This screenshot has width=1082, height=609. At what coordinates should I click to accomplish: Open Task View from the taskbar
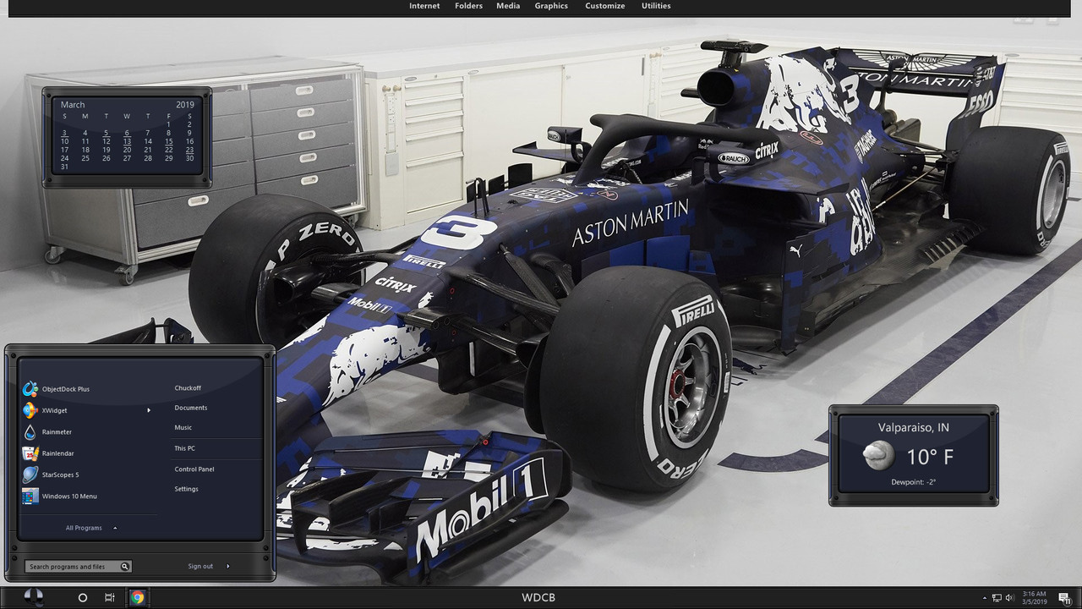(x=109, y=597)
